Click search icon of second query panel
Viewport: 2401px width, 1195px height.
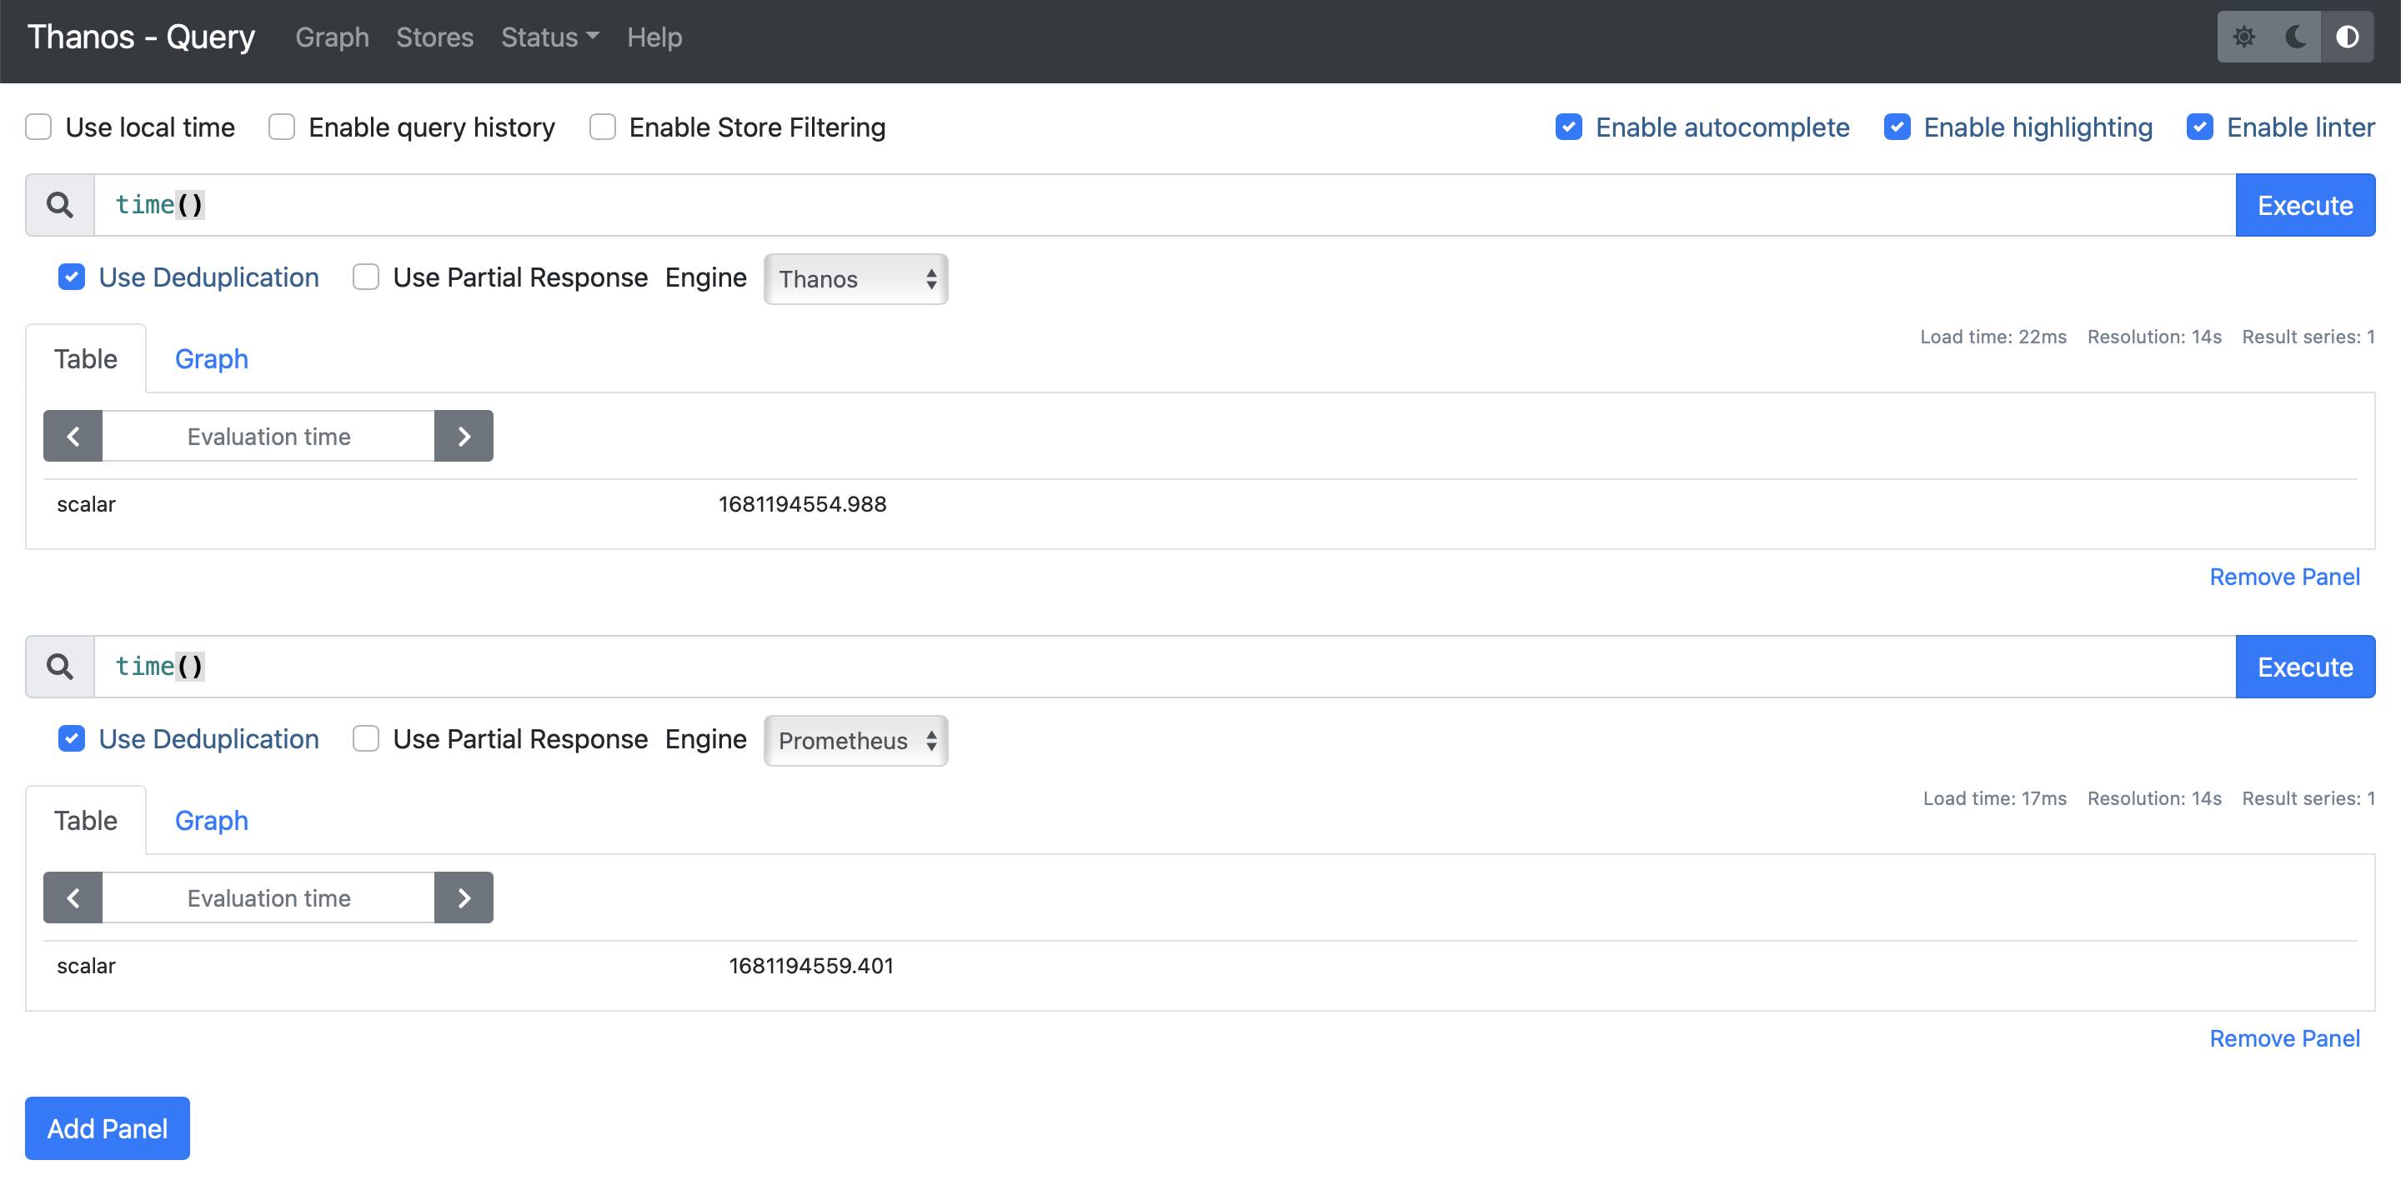pyautogui.click(x=60, y=667)
